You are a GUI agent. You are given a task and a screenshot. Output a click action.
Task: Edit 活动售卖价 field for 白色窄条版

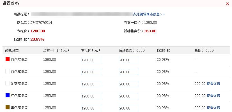click(x=129, y=60)
